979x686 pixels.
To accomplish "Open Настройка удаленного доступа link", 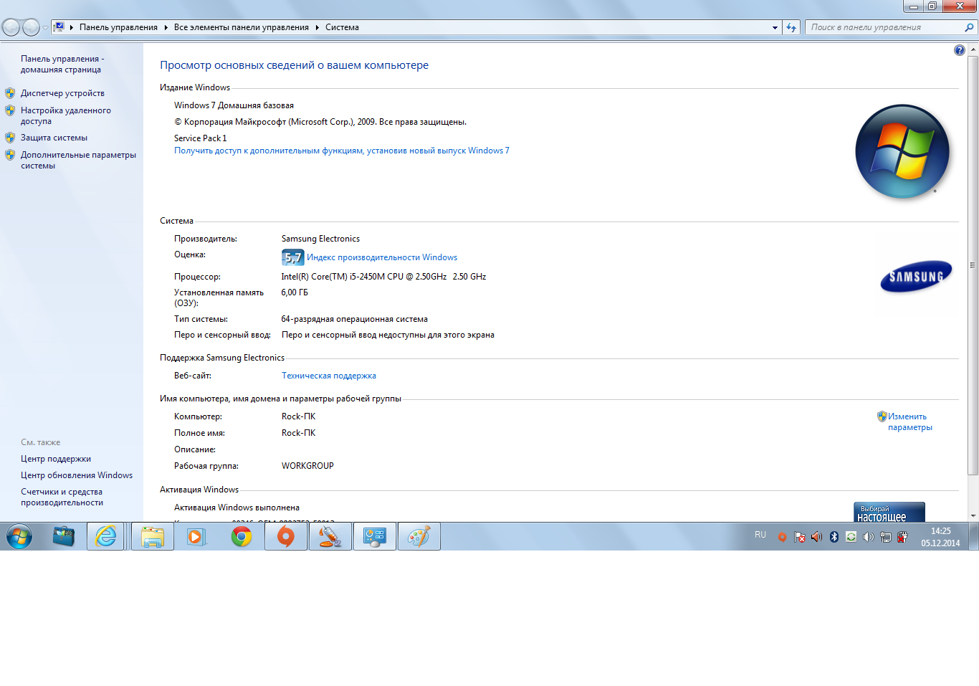I will coord(65,115).
